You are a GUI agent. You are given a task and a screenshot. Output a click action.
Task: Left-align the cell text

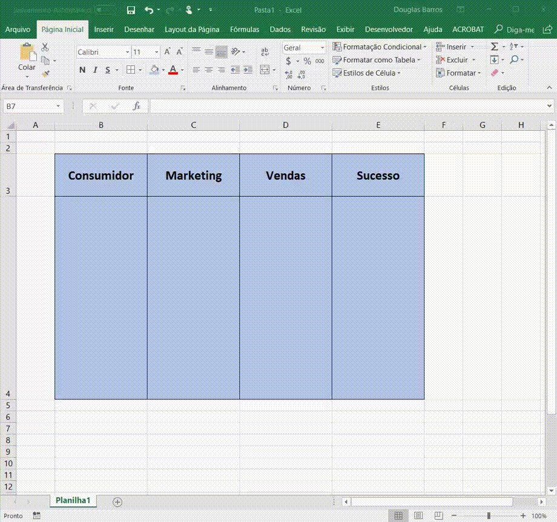point(196,70)
